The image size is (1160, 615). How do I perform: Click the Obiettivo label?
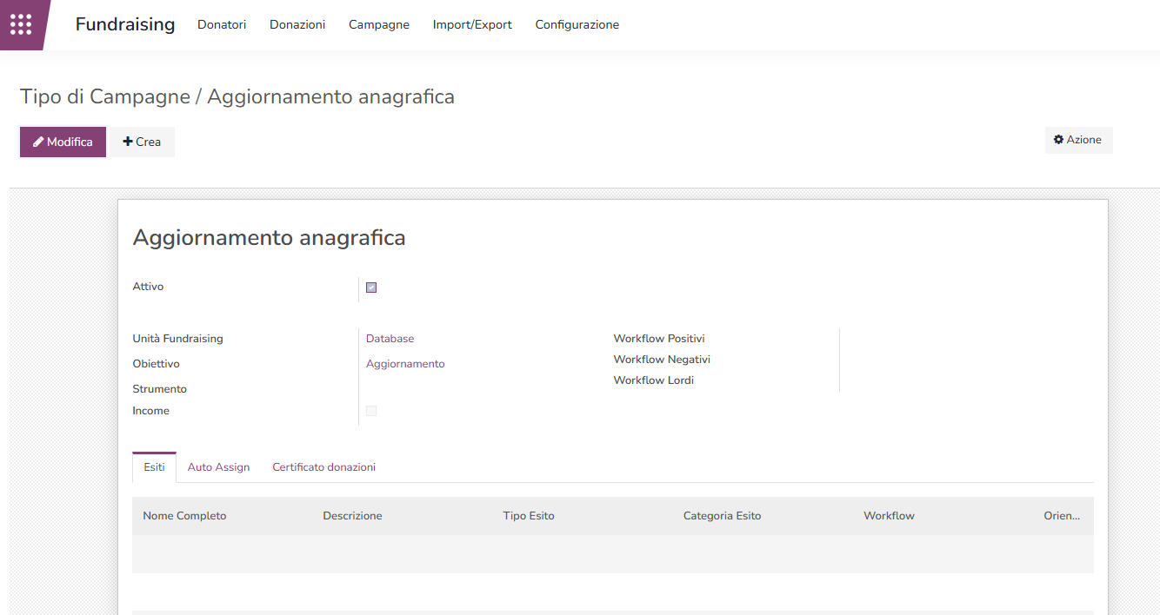click(x=157, y=364)
